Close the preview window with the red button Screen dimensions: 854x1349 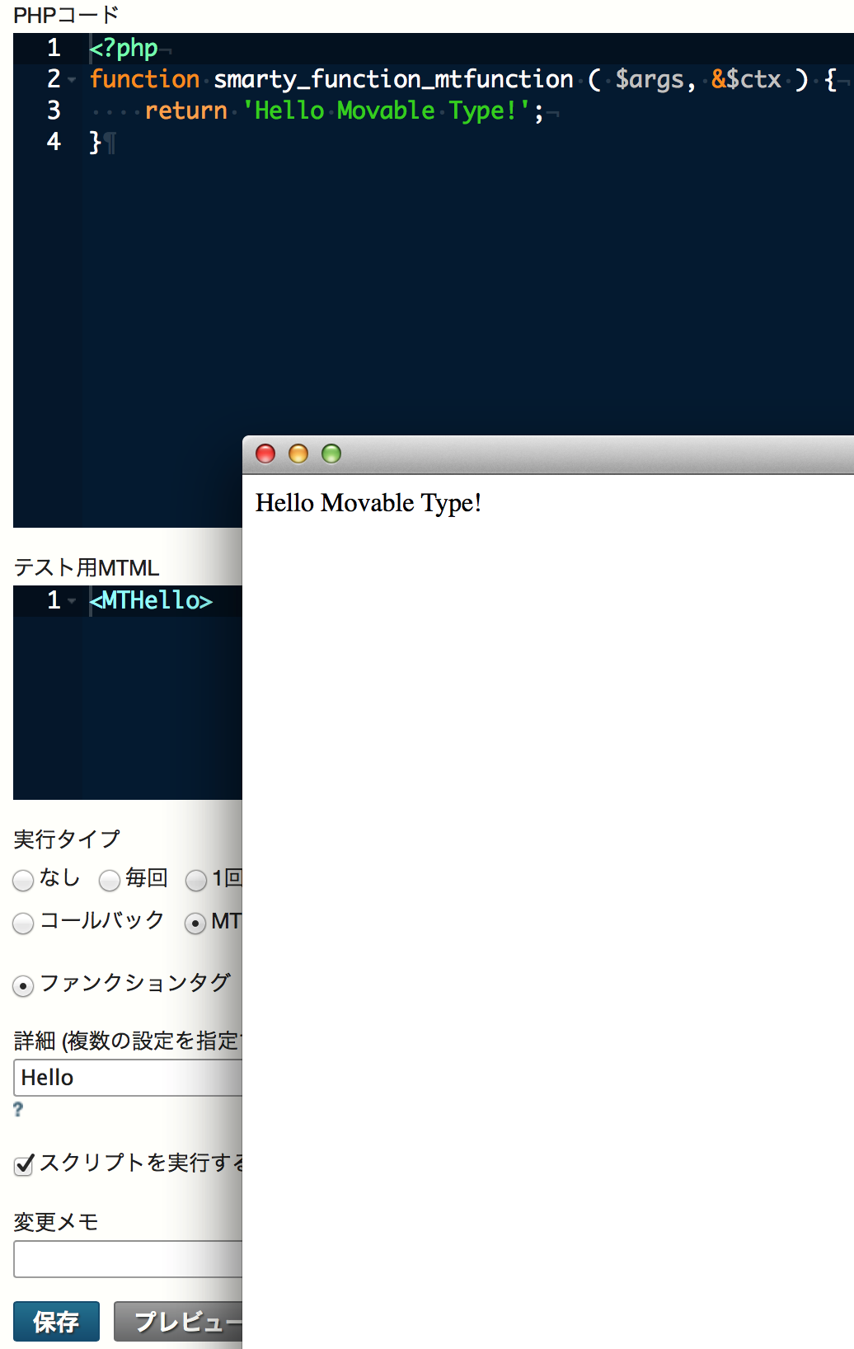(265, 454)
